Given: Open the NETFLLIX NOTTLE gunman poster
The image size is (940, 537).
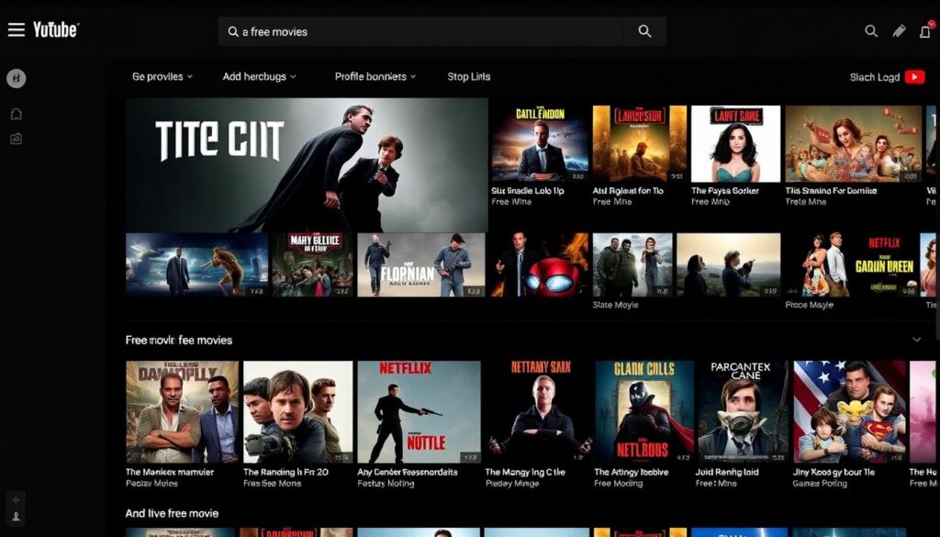Looking at the screenshot, I should click(x=419, y=412).
